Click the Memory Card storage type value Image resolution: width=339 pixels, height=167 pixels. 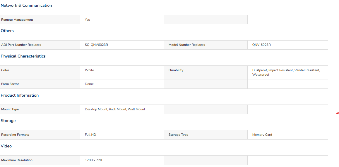(x=262, y=135)
